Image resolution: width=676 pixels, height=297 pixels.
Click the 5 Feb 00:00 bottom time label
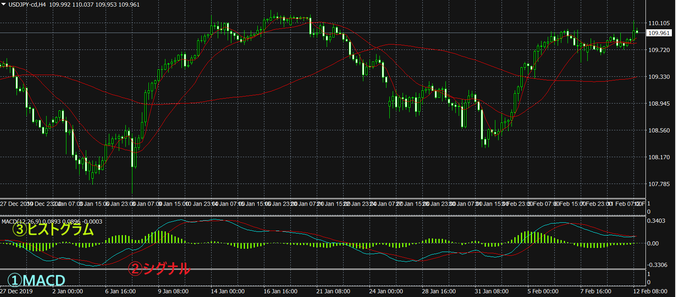point(543,291)
